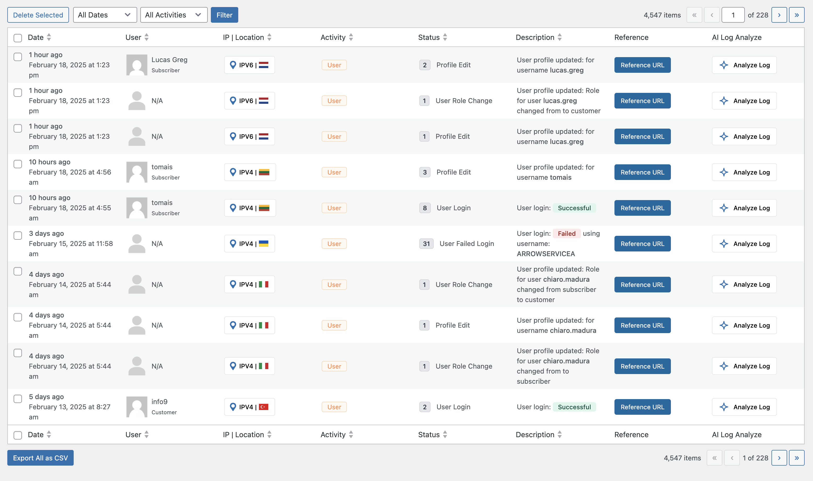Image resolution: width=813 pixels, height=481 pixels.
Task: Click the Lucas Greg user avatar
Action: tap(137, 65)
